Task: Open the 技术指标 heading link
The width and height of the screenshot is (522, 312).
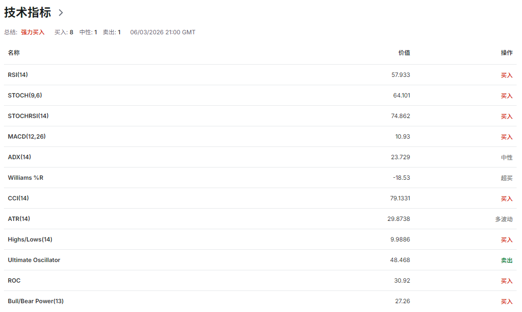Action: 27,13
